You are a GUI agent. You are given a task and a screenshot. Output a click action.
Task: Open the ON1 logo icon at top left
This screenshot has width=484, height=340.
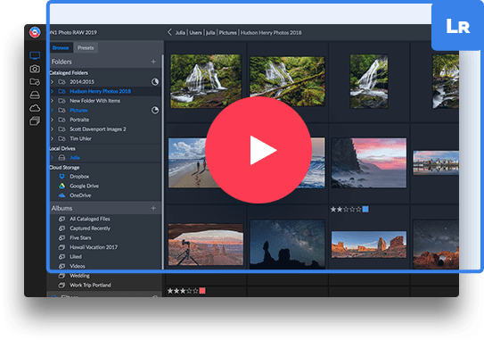coord(35,32)
